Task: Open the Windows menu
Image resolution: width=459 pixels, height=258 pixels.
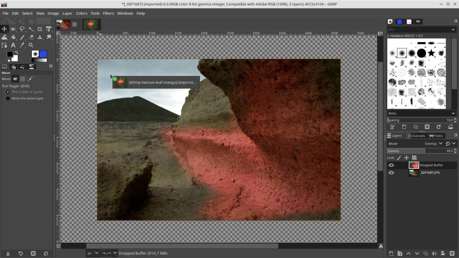Action: tap(125, 13)
